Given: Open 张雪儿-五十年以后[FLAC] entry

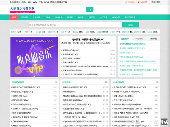Looking at the screenshot, I should (73, 100).
